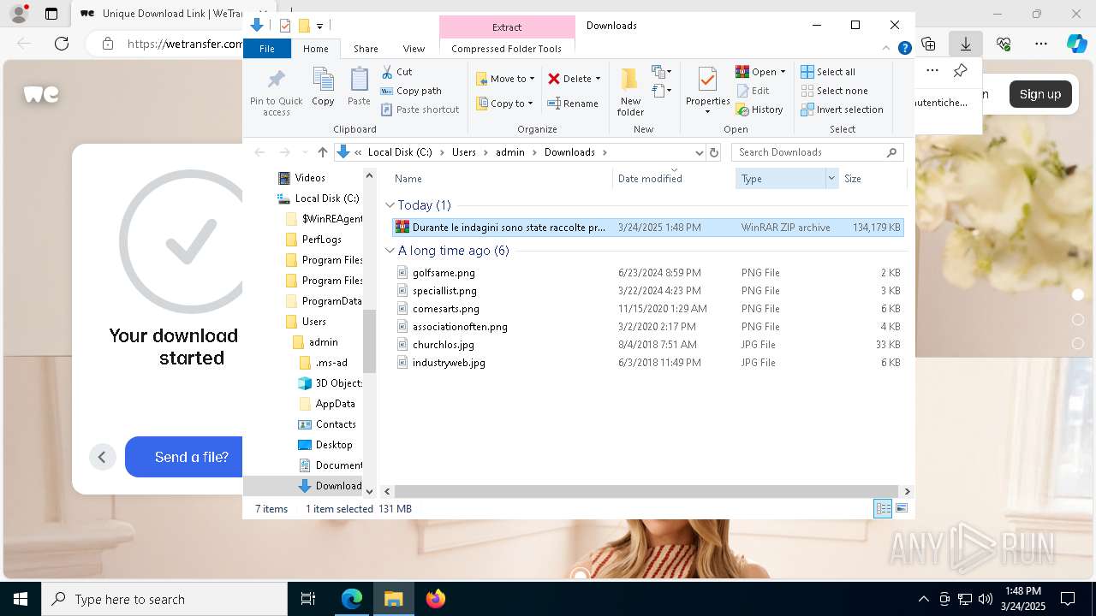The height and width of the screenshot is (616, 1096).
Task: Expand the Open dropdown arrow
Action: (783, 72)
